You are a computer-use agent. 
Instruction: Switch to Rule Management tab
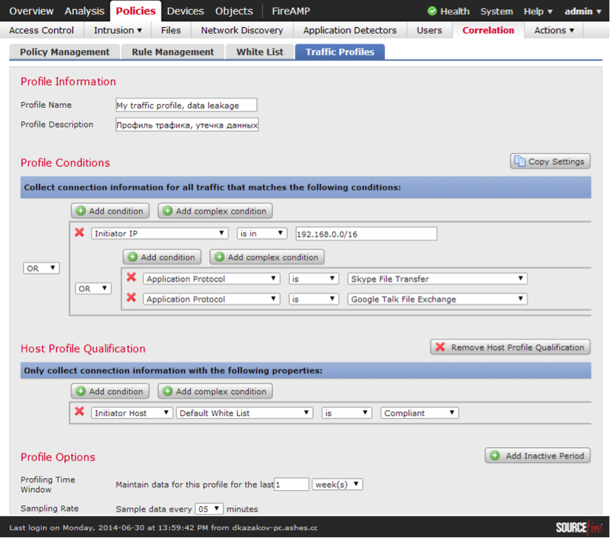pyautogui.click(x=173, y=52)
